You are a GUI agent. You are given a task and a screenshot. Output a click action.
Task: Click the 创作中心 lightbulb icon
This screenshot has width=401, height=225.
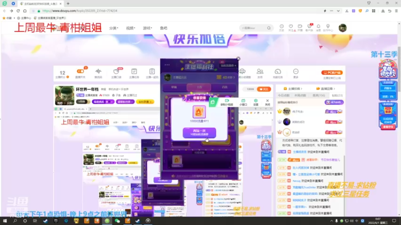328,27
